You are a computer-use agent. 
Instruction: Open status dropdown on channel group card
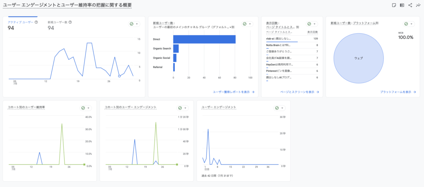(x=247, y=24)
